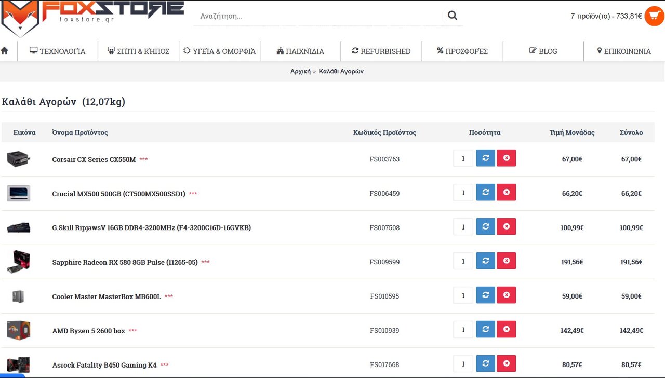
Task: Select product code FS009599
Action: coord(384,262)
